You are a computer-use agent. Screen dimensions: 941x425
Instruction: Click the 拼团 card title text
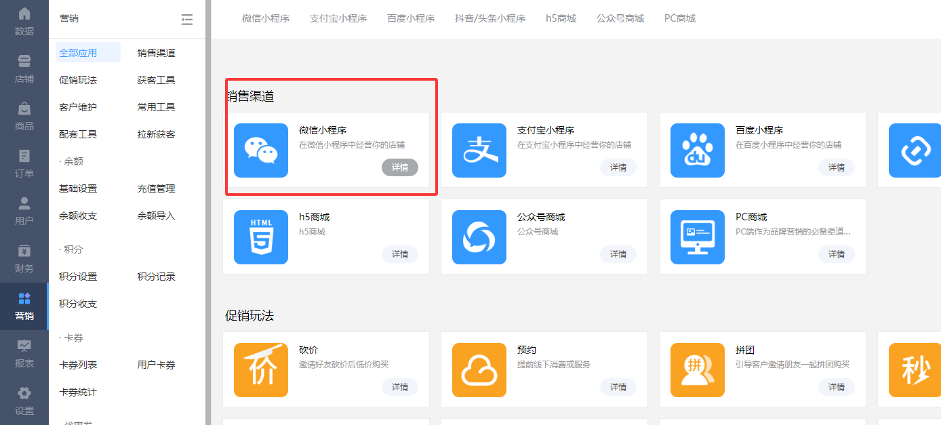(745, 350)
